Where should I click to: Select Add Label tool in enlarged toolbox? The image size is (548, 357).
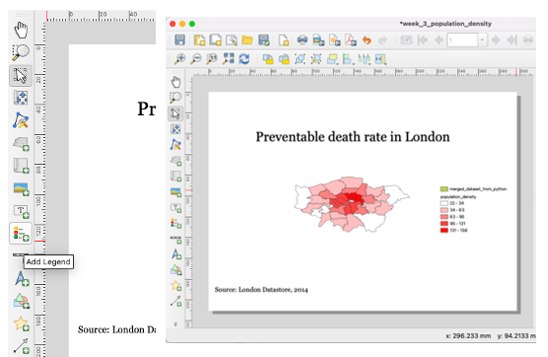click(21, 211)
